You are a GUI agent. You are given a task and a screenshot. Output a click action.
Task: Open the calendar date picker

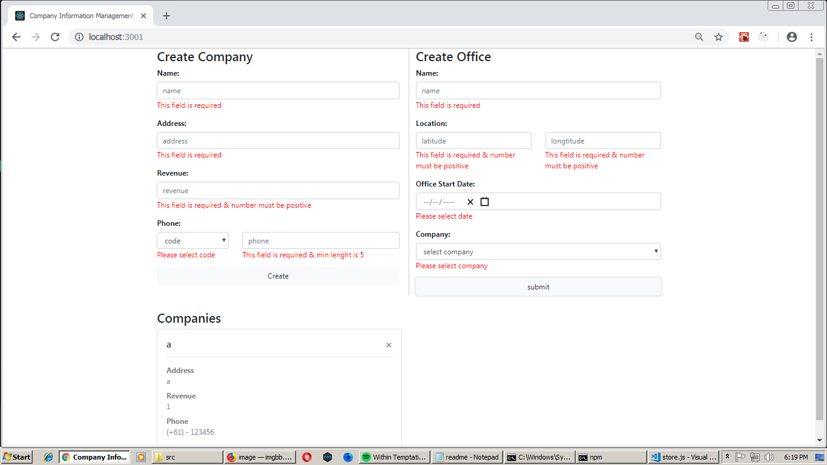(x=484, y=202)
